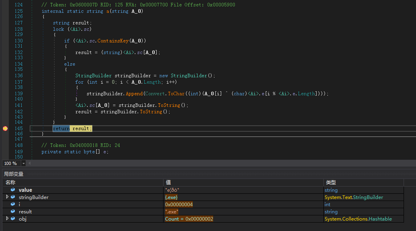Click the horizontal scrollbar left arrow

[x=29, y=163]
